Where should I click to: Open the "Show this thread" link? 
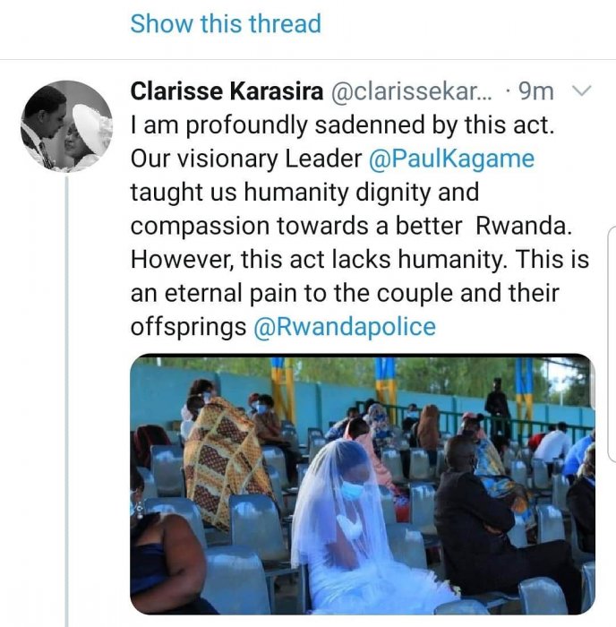[225, 23]
